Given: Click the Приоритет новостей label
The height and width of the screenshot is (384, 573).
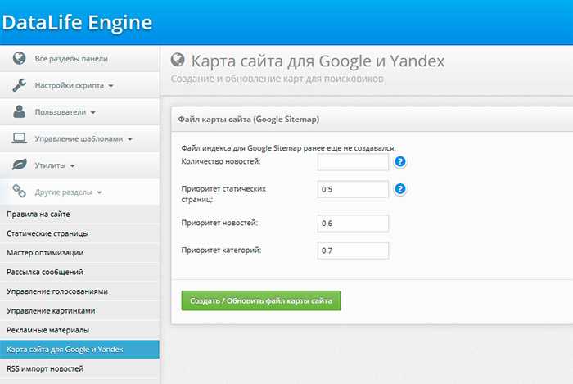Looking at the screenshot, I should coord(219,223).
